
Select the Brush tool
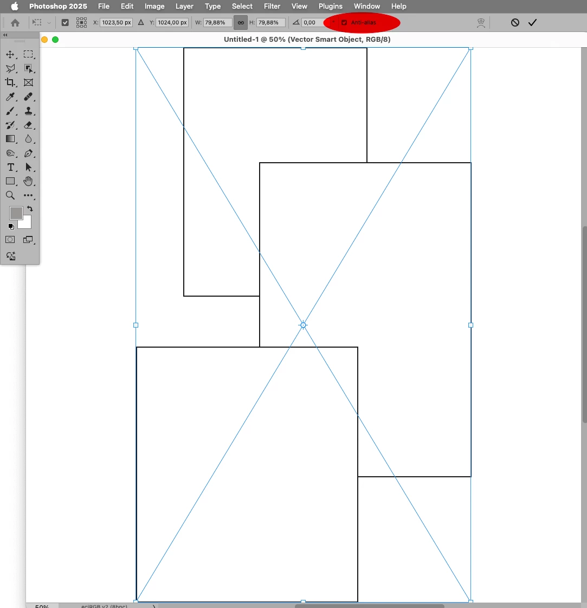click(10, 111)
